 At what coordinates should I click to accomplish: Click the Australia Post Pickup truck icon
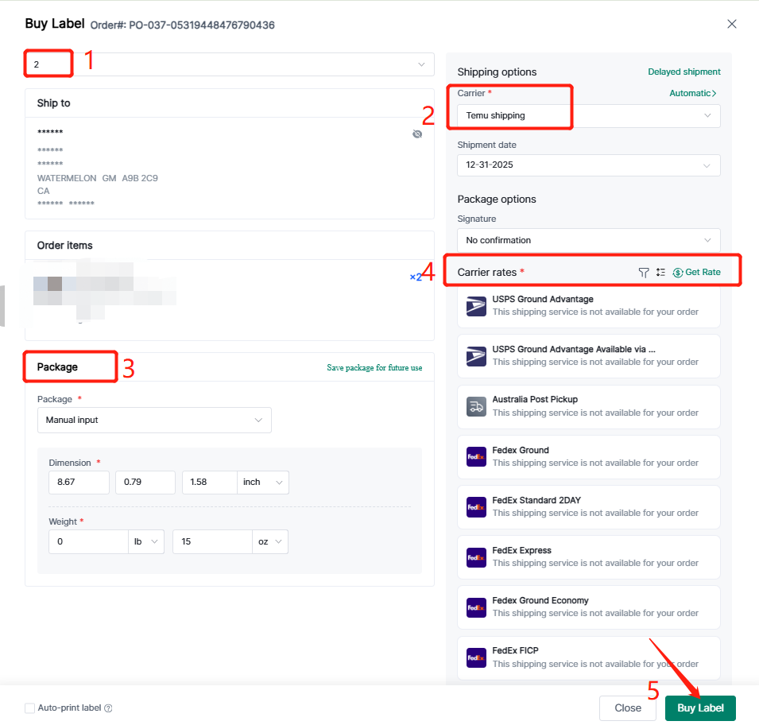476,406
